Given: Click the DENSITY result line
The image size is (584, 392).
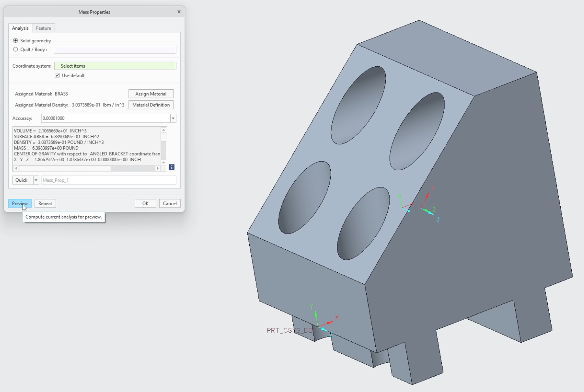Looking at the screenshot, I should [x=59, y=142].
